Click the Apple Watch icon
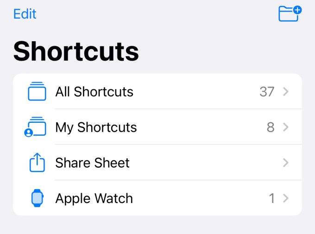 tap(38, 198)
